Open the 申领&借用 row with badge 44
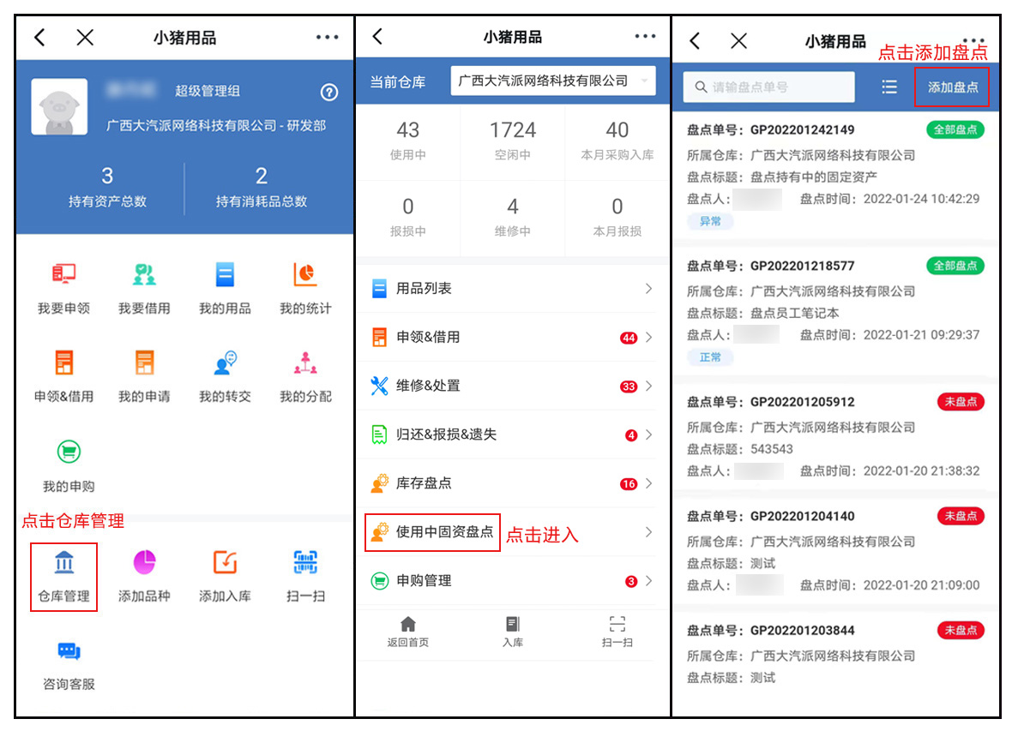 pyautogui.click(x=513, y=338)
